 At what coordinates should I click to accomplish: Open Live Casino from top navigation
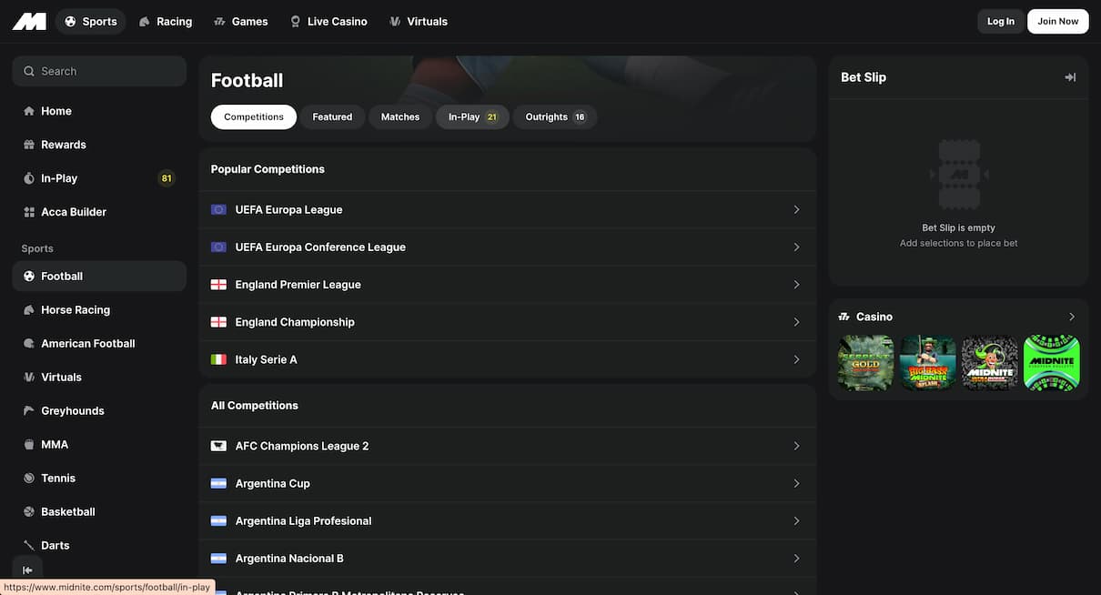[328, 22]
